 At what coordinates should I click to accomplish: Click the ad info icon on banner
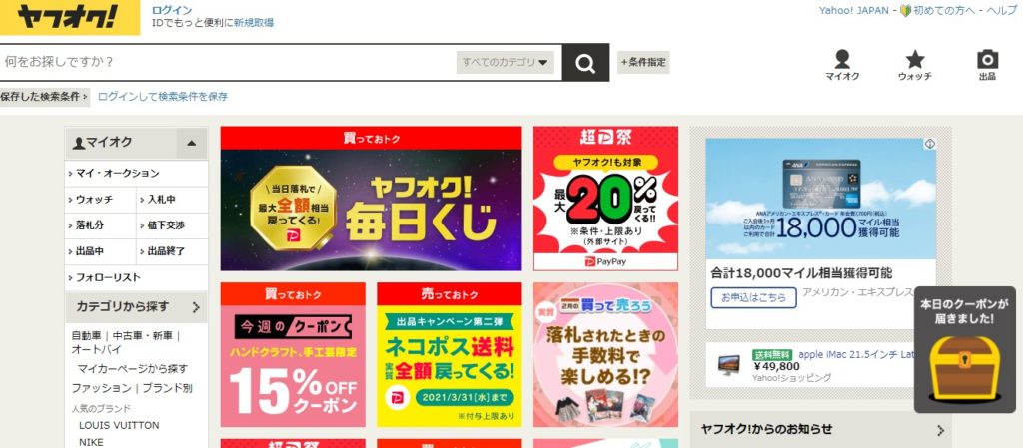point(930,144)
